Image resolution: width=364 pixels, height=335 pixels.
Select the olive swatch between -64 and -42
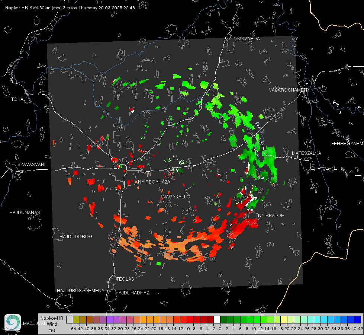coord(76,319)
